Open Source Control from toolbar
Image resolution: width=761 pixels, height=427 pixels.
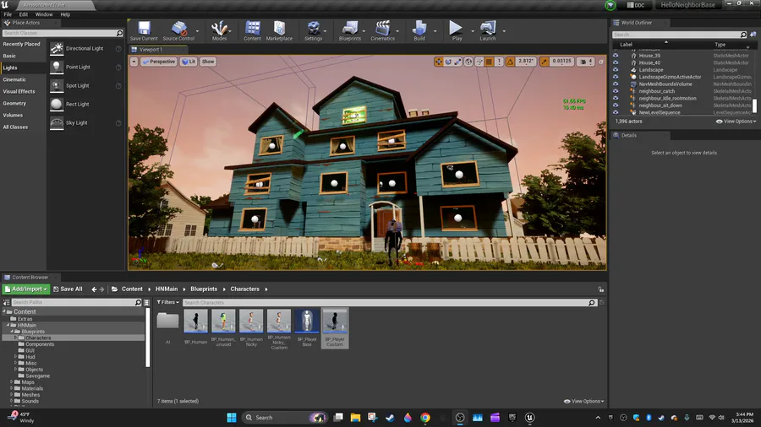[x=178, y=31]
